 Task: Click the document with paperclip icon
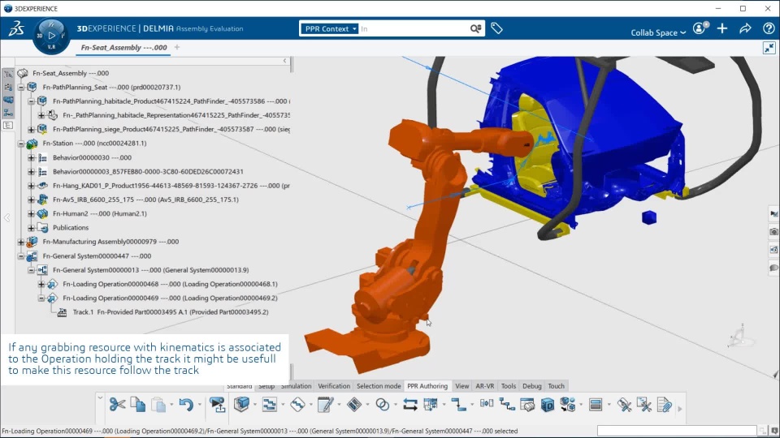664,405
